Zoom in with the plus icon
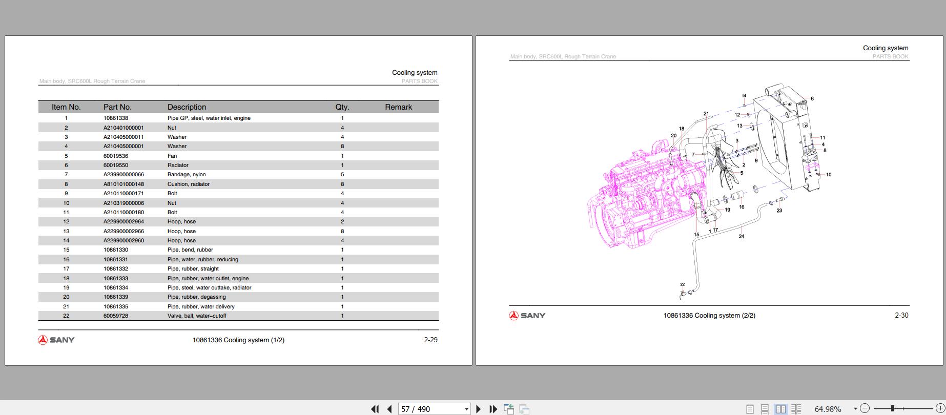Viewport: 946px width, 415px height. pyautogui.click(x=940, y=408)
